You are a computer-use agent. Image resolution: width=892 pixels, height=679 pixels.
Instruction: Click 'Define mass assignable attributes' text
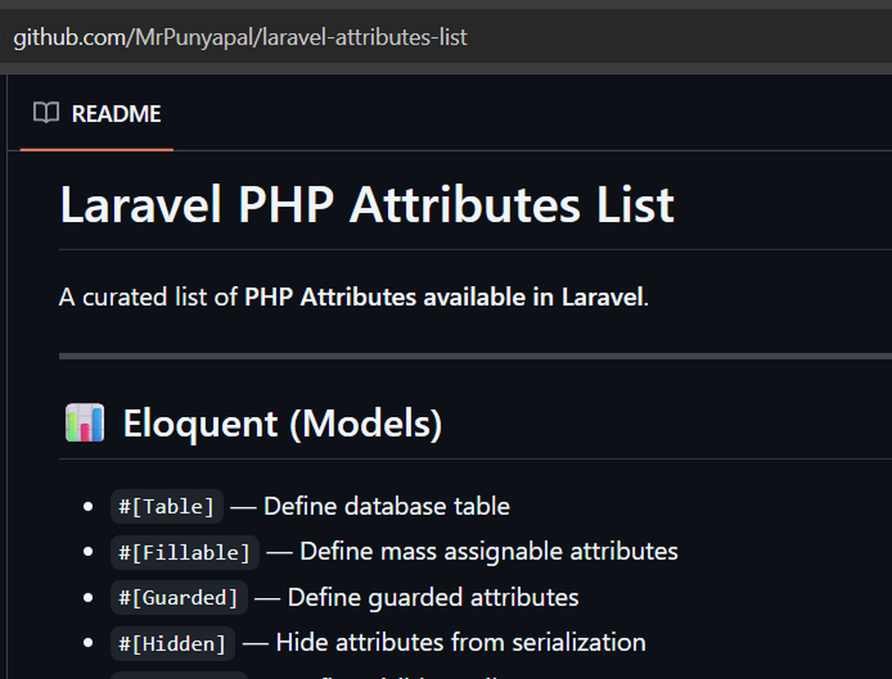488,552
